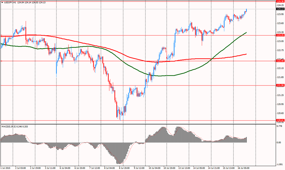Grab the left handle of the 123.25 line

(x=1, y=35)
